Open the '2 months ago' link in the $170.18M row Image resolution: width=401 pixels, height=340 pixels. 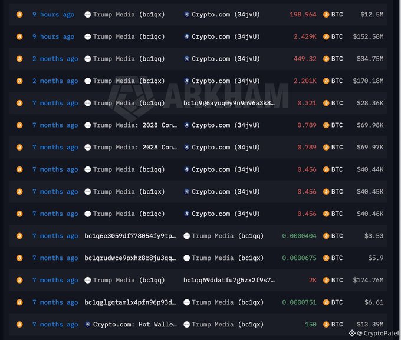[x=55, y=81]
